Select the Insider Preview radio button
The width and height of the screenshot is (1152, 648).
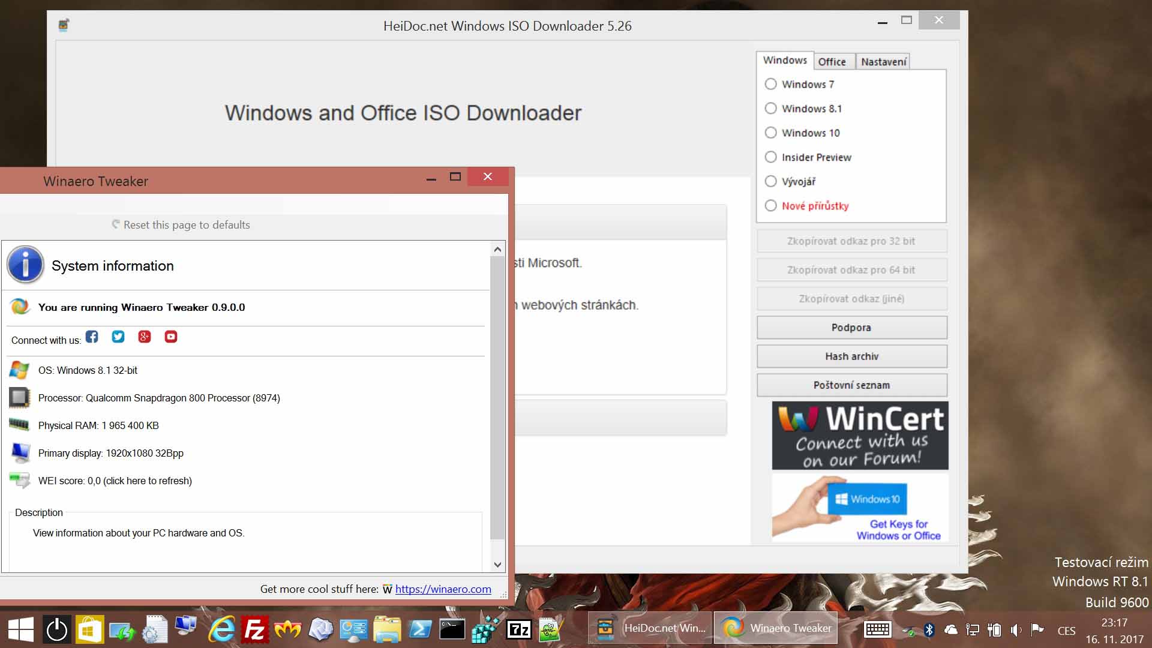click(770, 157)
